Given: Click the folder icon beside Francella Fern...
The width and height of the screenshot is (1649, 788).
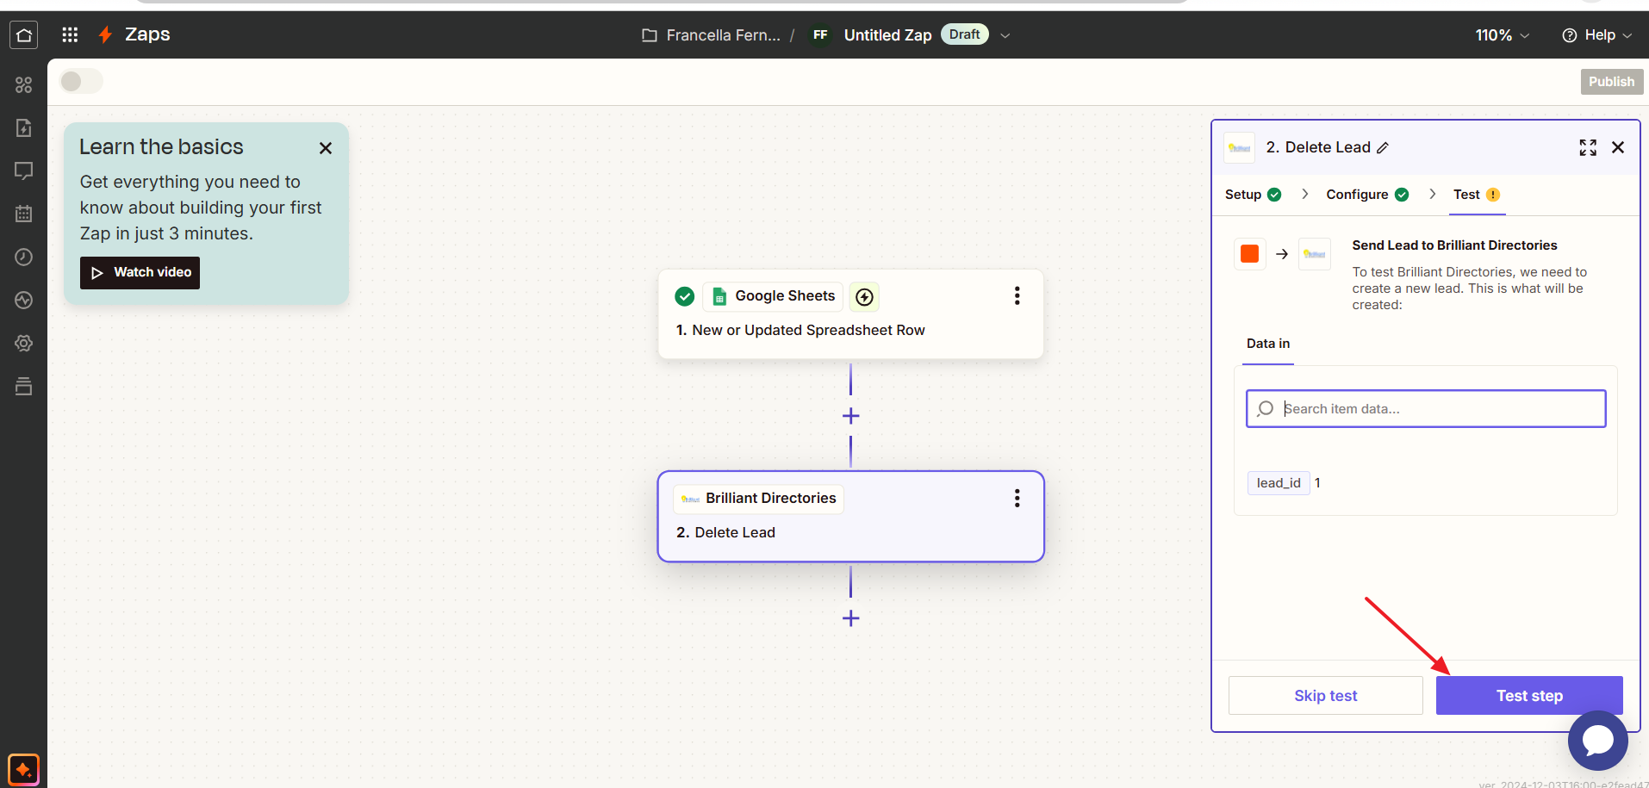Looking at the screenshot, I should [650, 35].
